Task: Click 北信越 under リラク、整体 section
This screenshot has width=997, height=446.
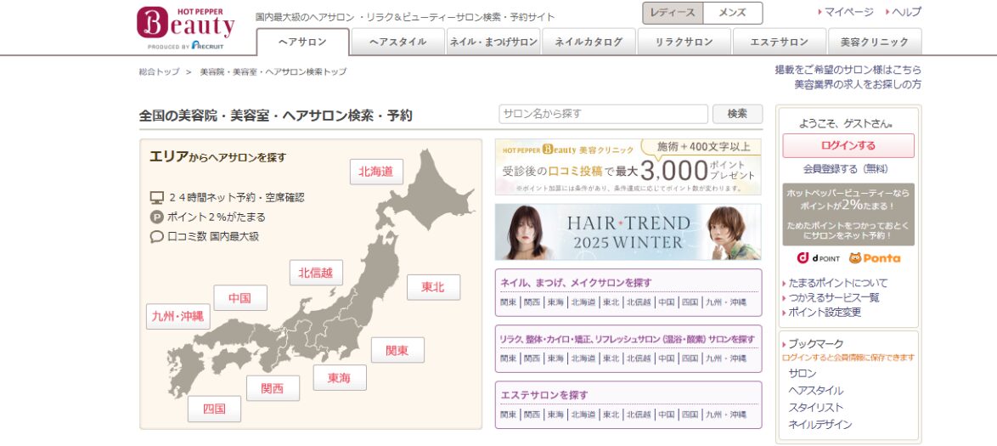Action: click(x=639, y=358)
